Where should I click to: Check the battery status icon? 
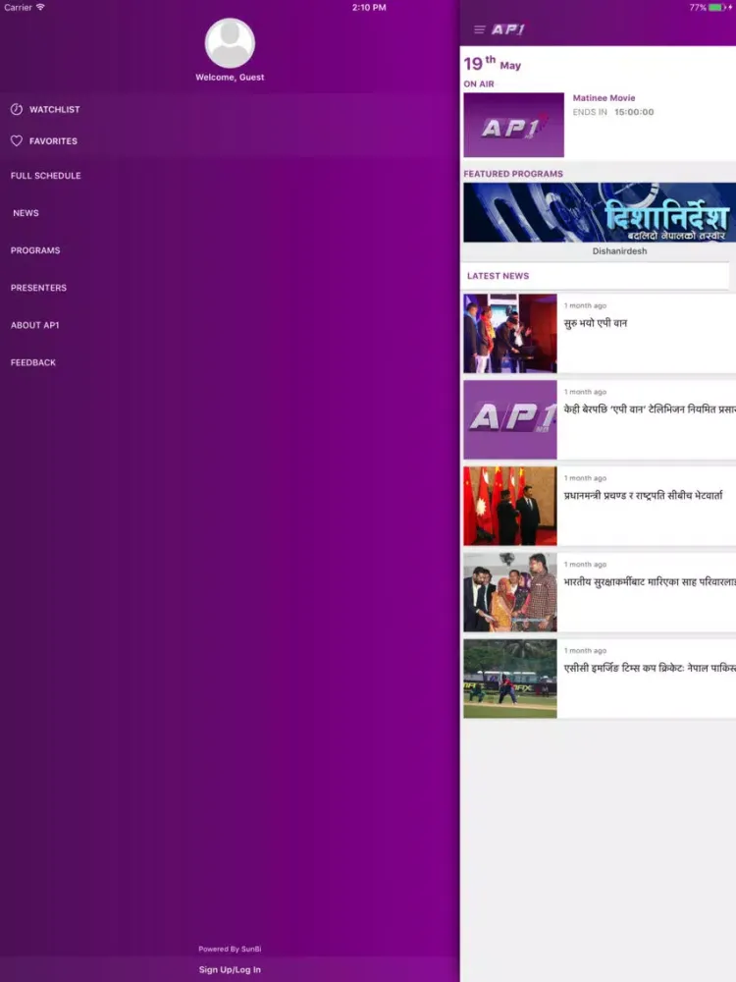tap(715, 8)
